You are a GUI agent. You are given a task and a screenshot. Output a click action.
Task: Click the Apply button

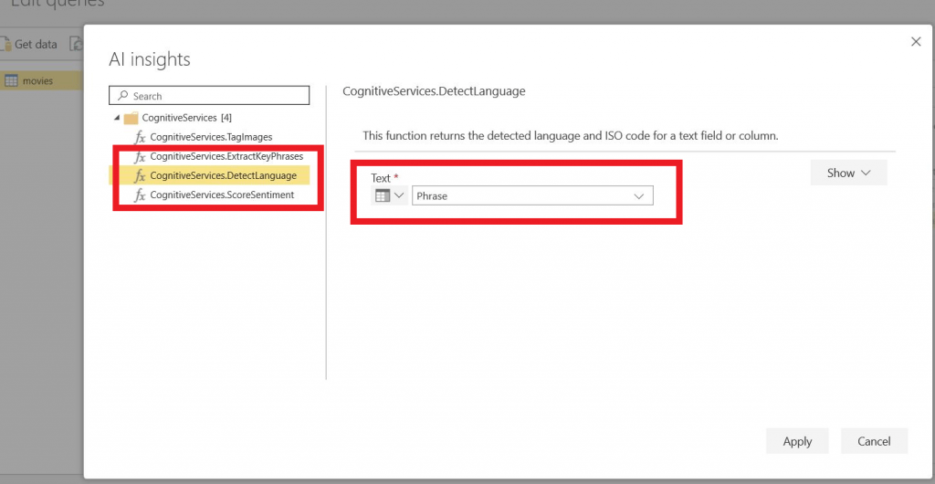(797, 441)
